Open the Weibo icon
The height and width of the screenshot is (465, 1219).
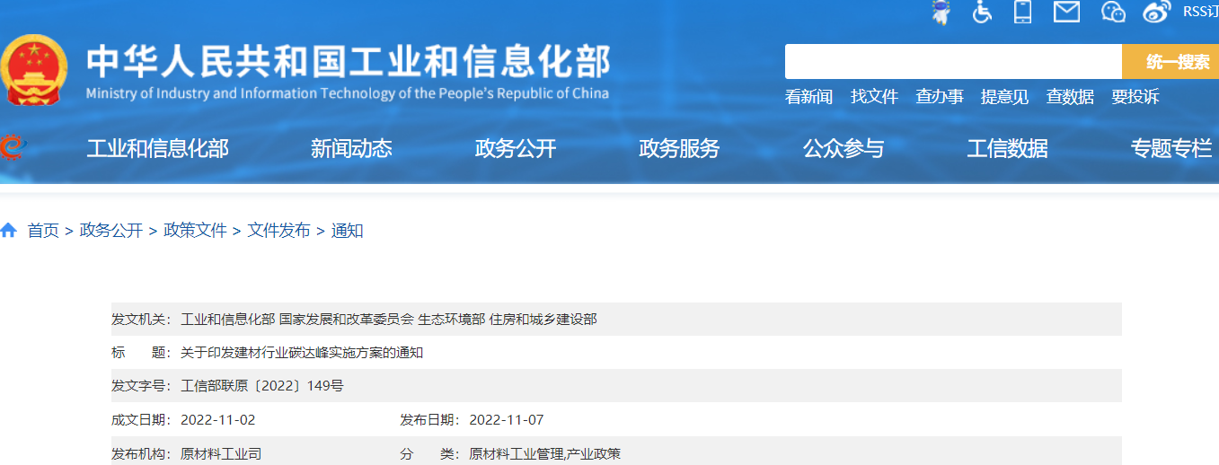pyautogui.click(x=1157, y=12)
